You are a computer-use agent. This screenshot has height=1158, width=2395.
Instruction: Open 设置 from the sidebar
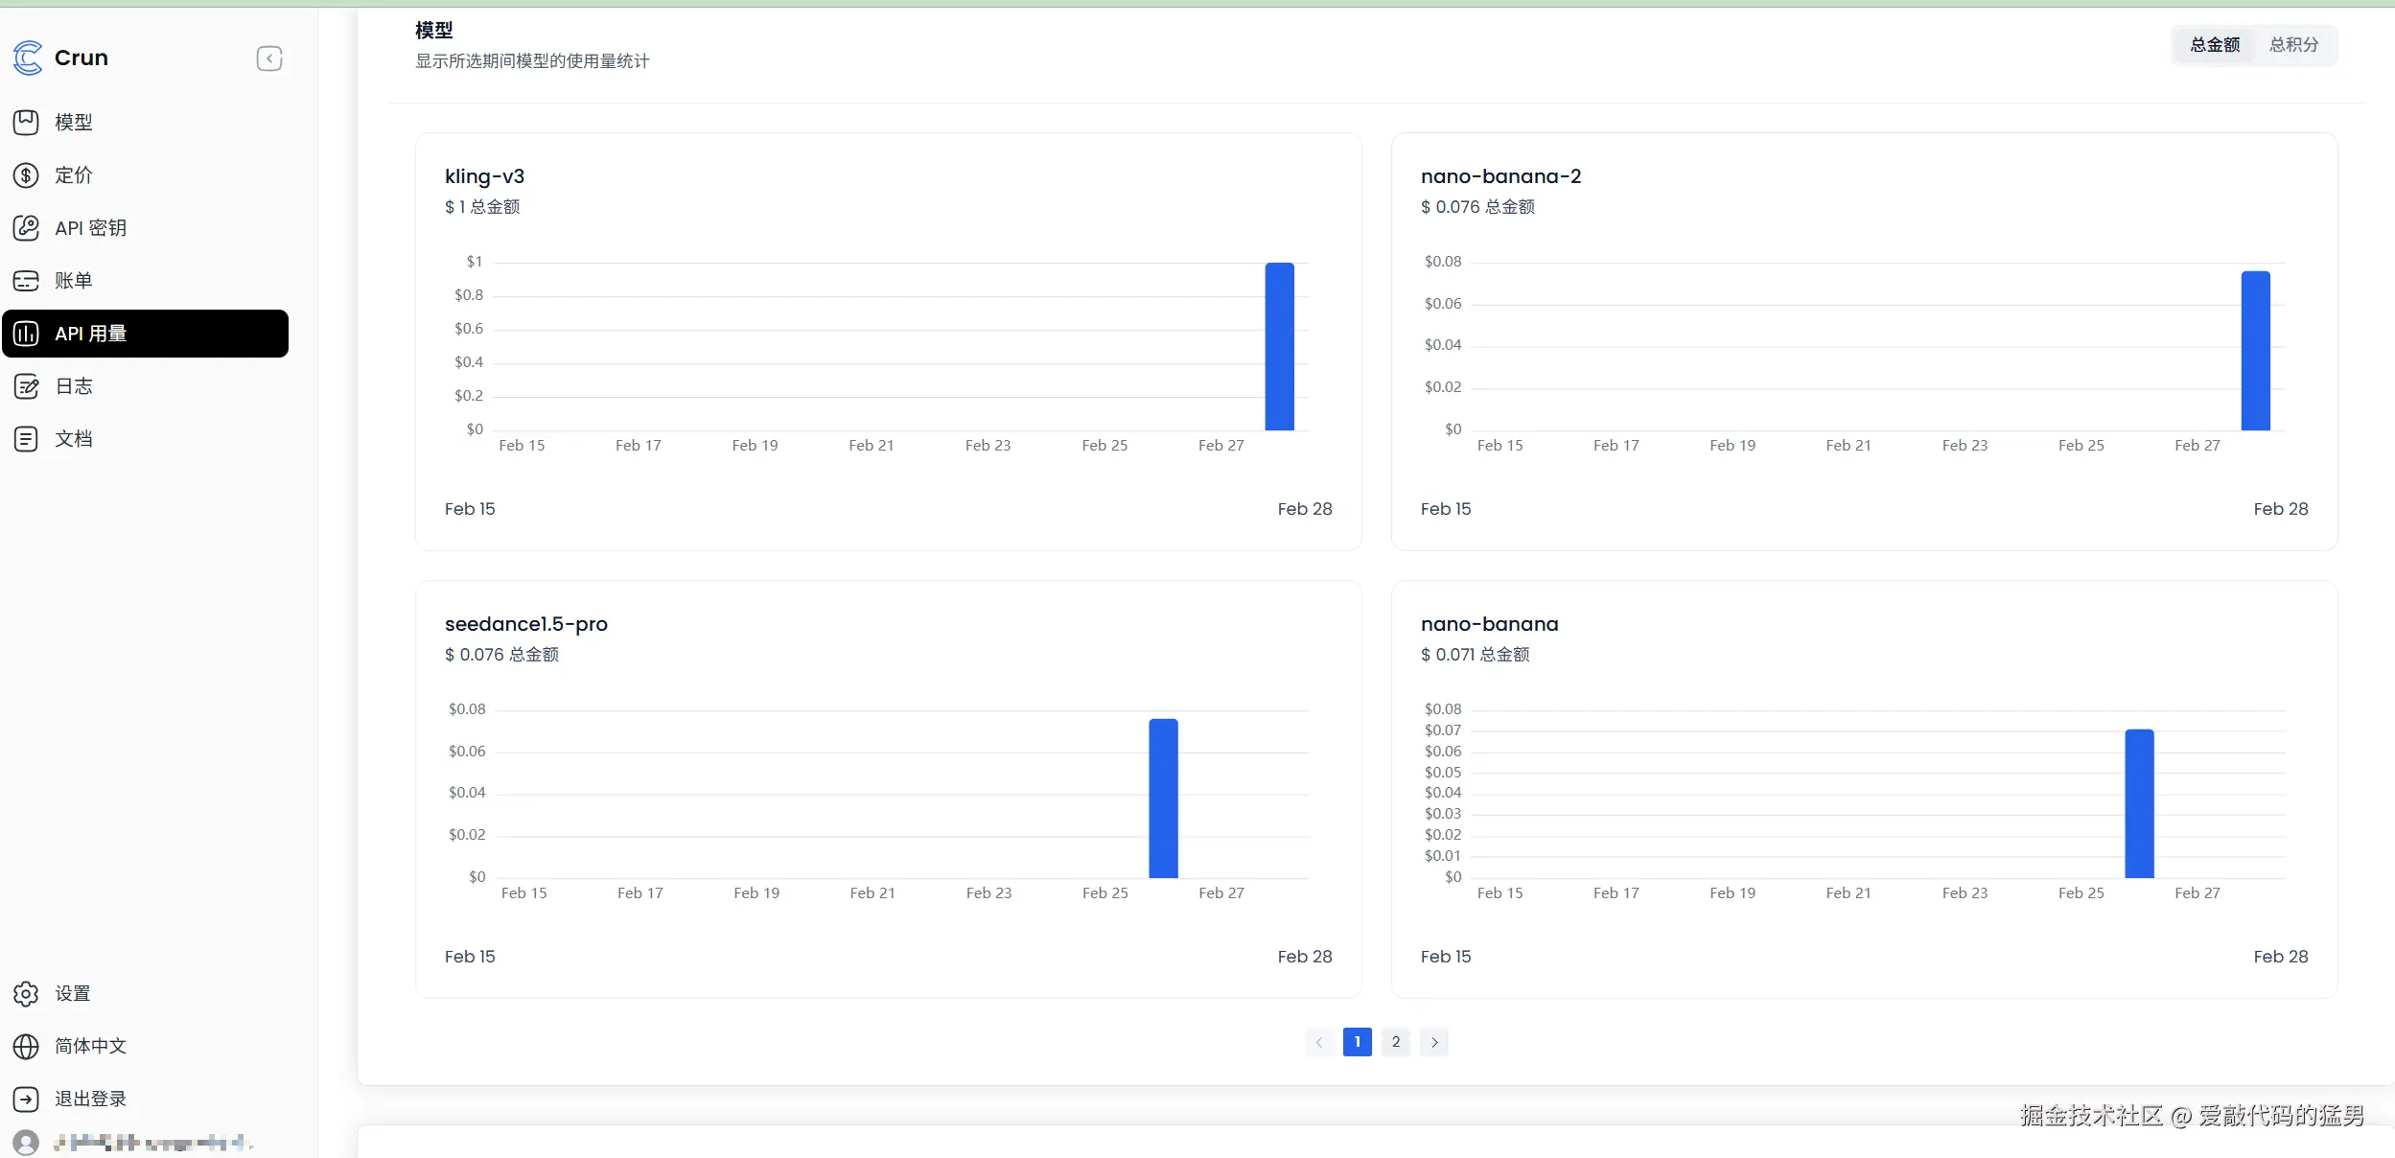coord(145,993)
